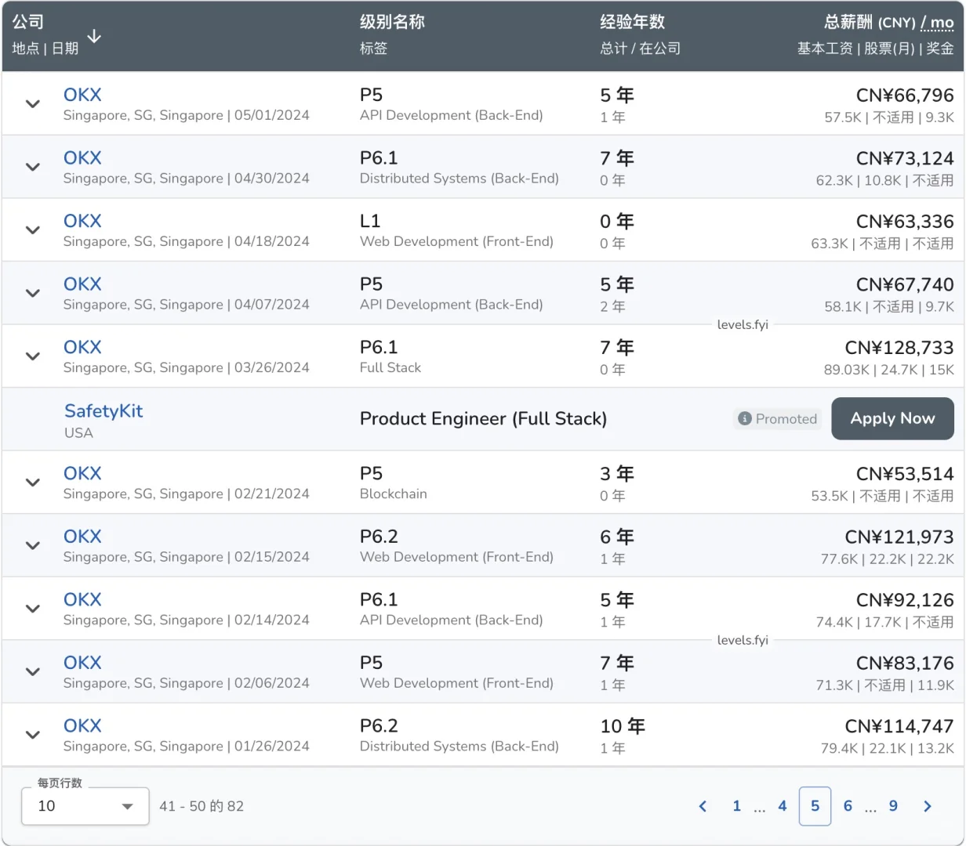Click the 总薪酬 (CNY) column header

(x=870, y=22)
